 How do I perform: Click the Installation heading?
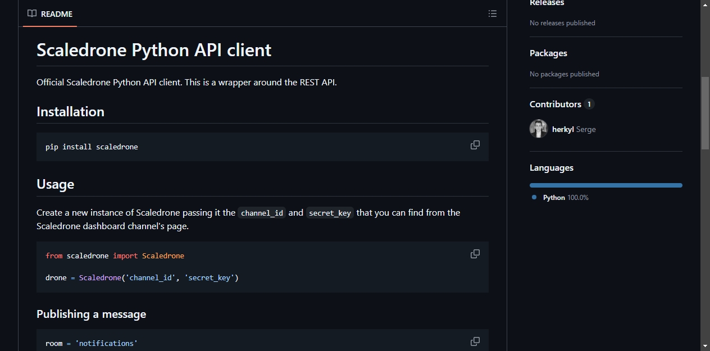pos(70,112)
